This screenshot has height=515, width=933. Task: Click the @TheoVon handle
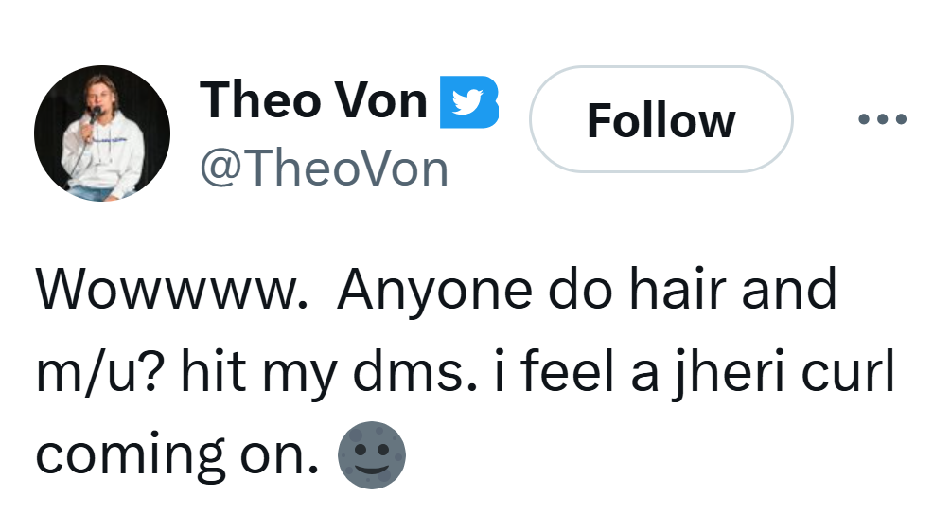[x=324, y=169]
